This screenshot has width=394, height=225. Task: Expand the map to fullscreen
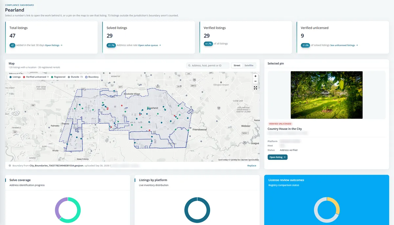255,88
